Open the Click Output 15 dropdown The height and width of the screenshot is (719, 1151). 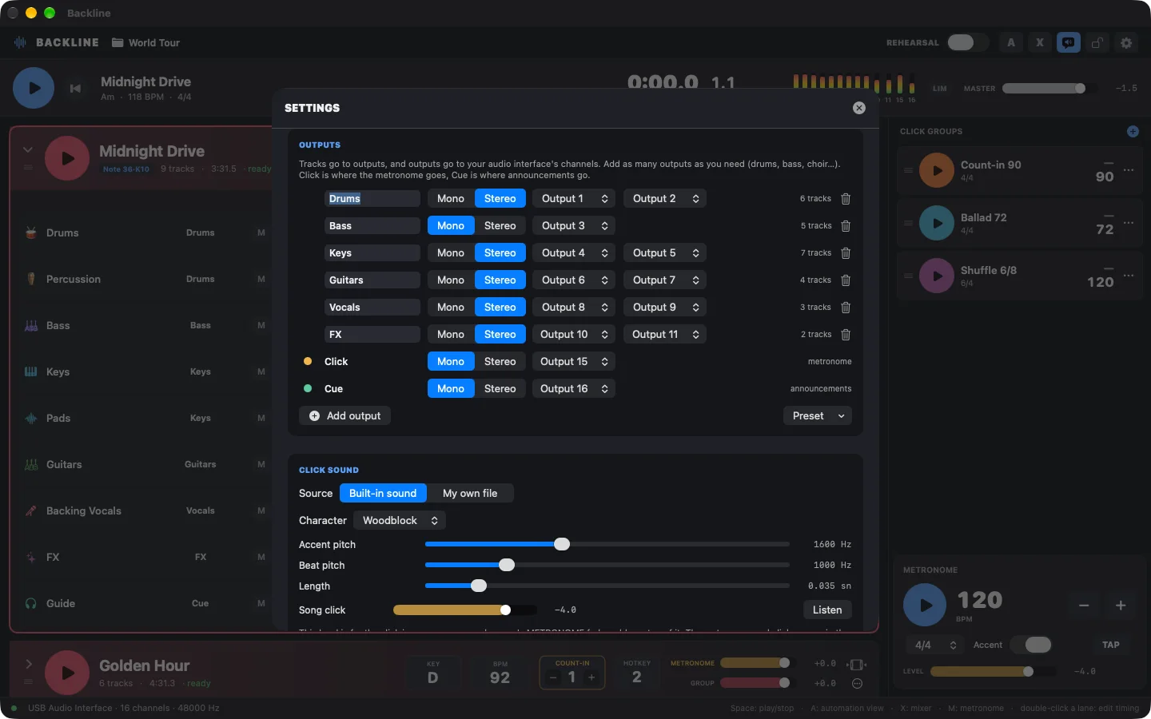(574, 362)
